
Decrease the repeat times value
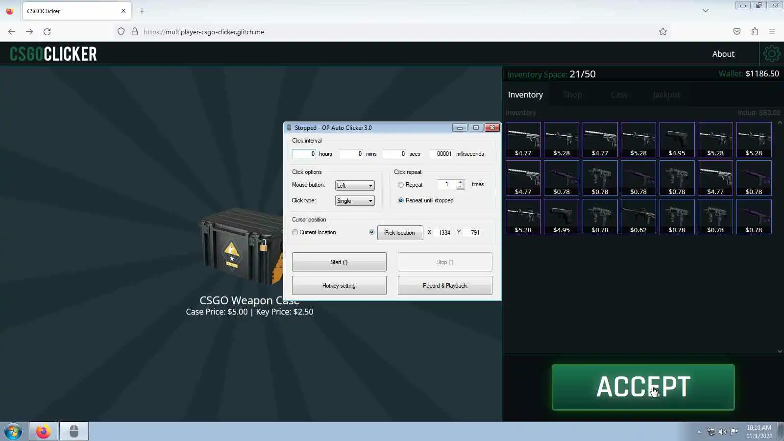(x=460, y=187)
